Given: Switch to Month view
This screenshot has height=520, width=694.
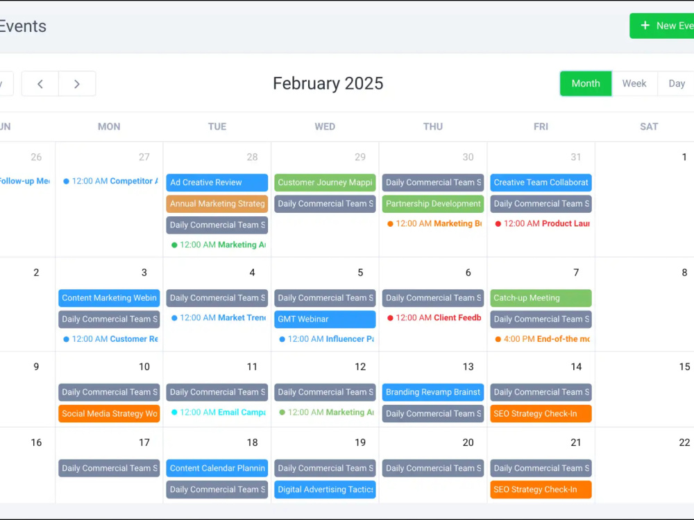Looking at the screenshot, I should pos(586,84).
